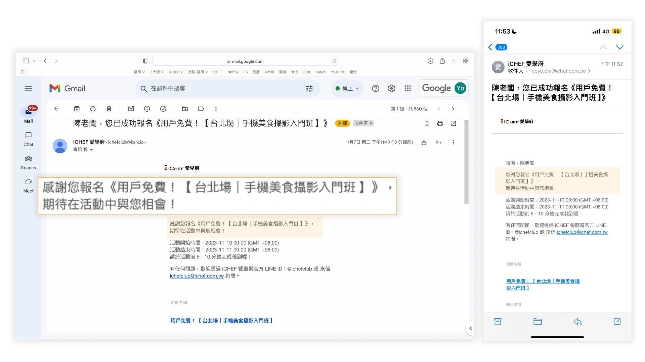Click the ichefclub@ichef.com.tw link in Gmail
The height and width of the screenshot is (362, 645).
pos(197,276)
